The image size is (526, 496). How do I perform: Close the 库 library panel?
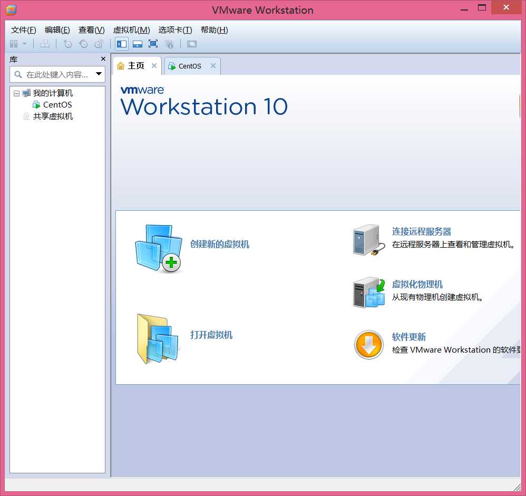pyautogui.click(x=103, y=59)
